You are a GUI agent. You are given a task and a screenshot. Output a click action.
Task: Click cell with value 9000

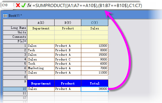click(94, 59)
